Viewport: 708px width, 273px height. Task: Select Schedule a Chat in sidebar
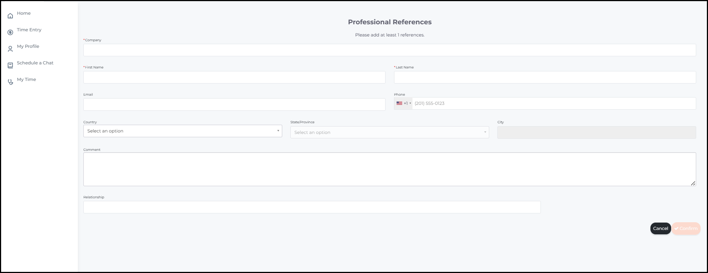35,63
